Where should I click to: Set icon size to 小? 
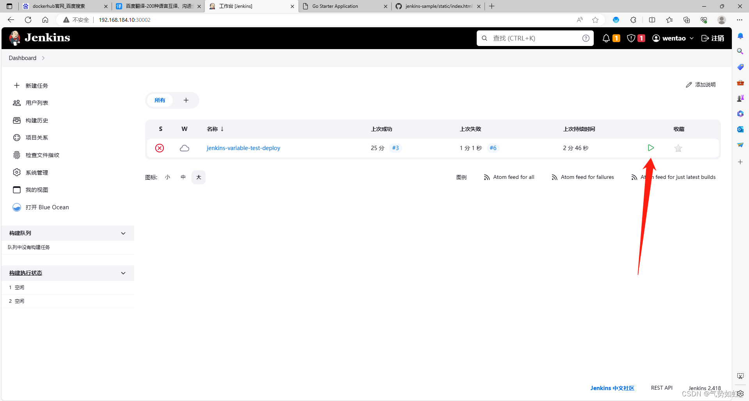[168, 177]
